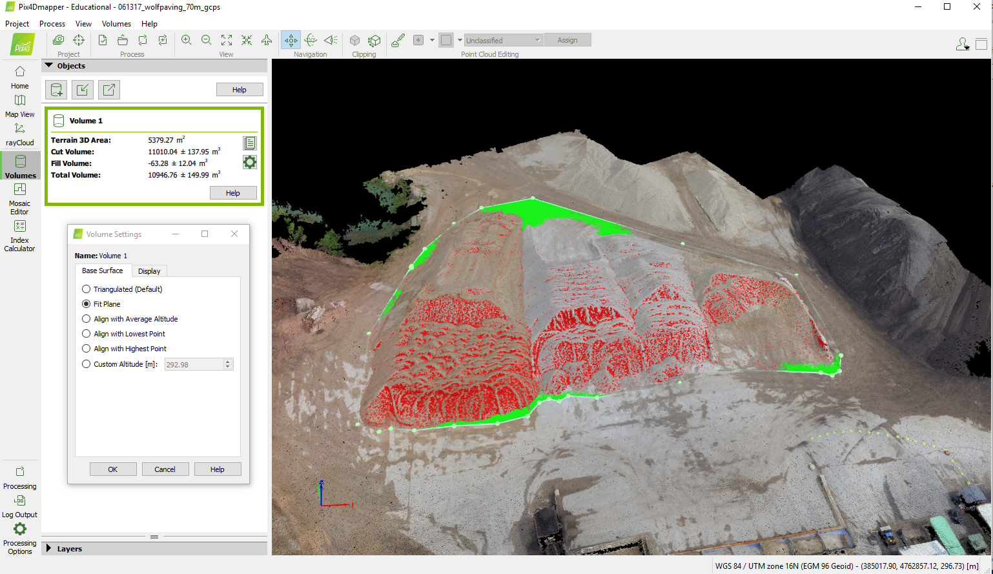This screenshot has height=574, width=993.
Task: Open Processing Options gear in sidebar
Action: pos(20,538)
